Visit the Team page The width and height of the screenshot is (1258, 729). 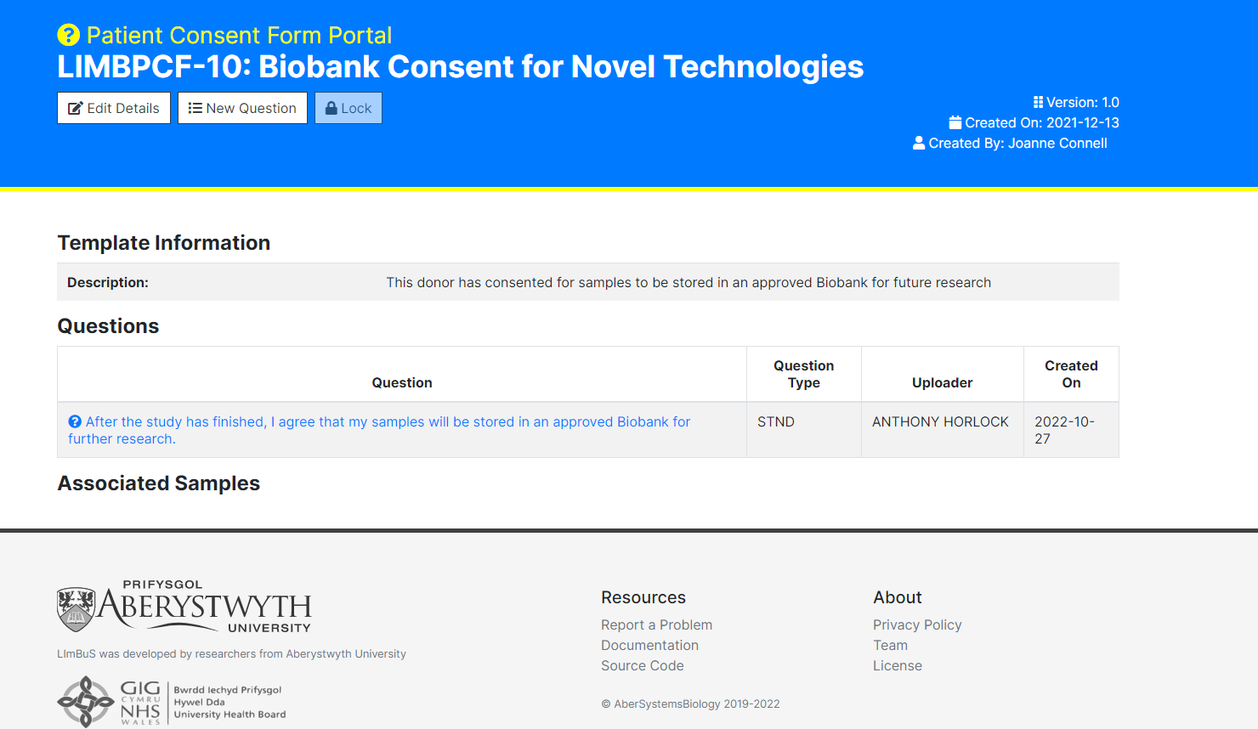pyautogui.click(x=890, y=645)
